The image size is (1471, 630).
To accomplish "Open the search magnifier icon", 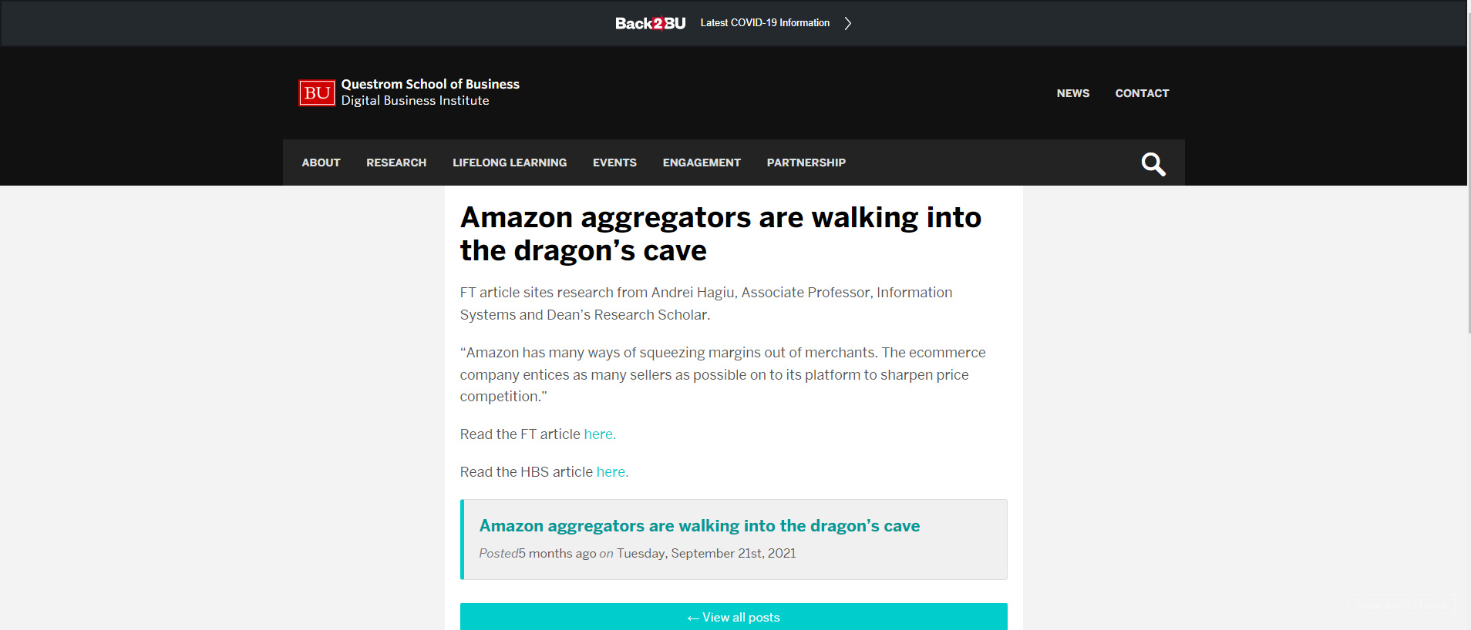I will [1153, 163].
